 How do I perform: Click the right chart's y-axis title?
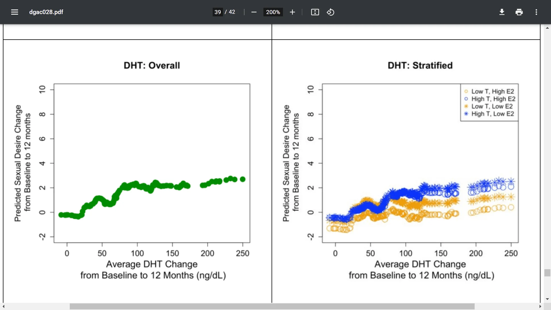coord(291,163)
